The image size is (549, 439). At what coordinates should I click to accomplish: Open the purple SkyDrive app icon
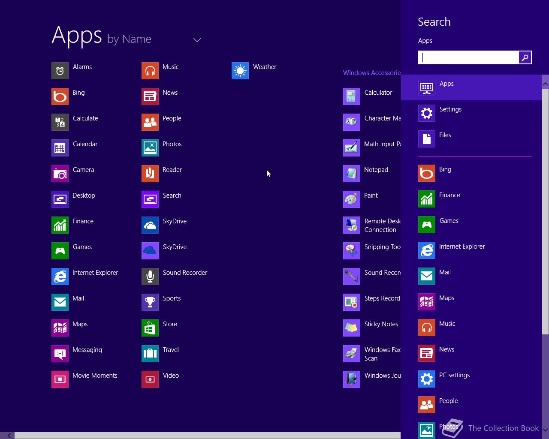tap(150, 251)
